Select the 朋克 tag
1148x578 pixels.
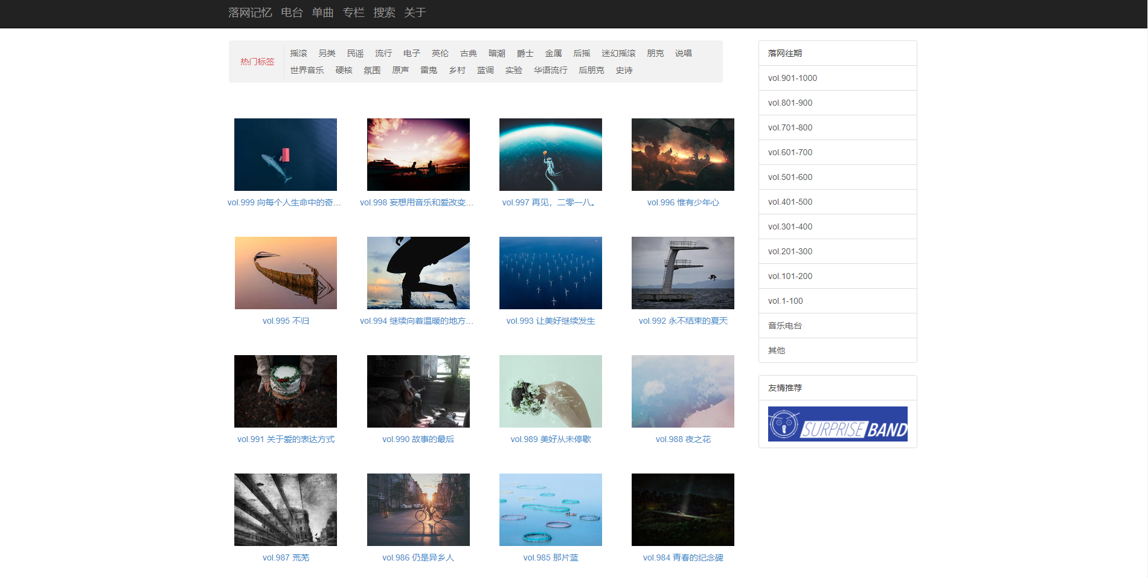pos(655,53)
